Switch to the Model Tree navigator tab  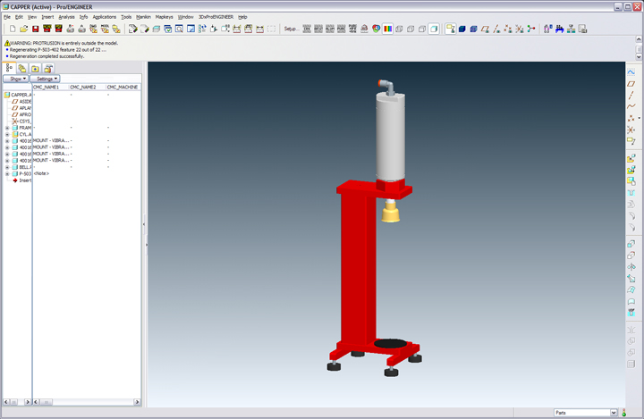[9, 68]
